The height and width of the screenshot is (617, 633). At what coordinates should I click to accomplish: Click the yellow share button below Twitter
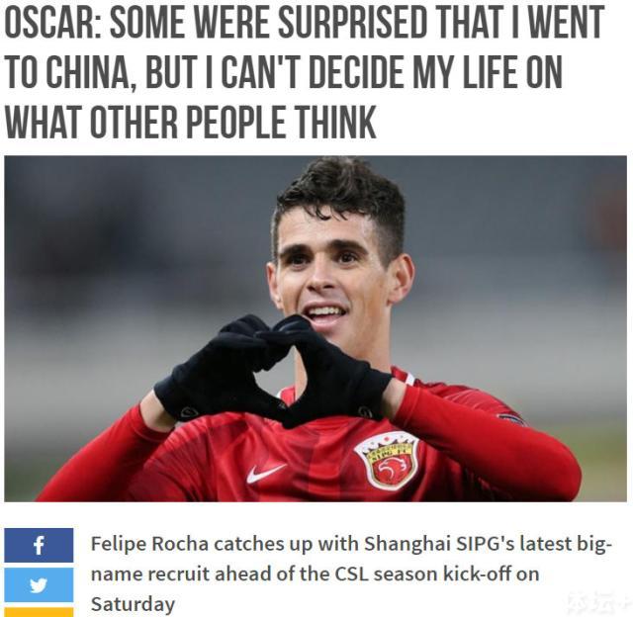tap(39, 612)
